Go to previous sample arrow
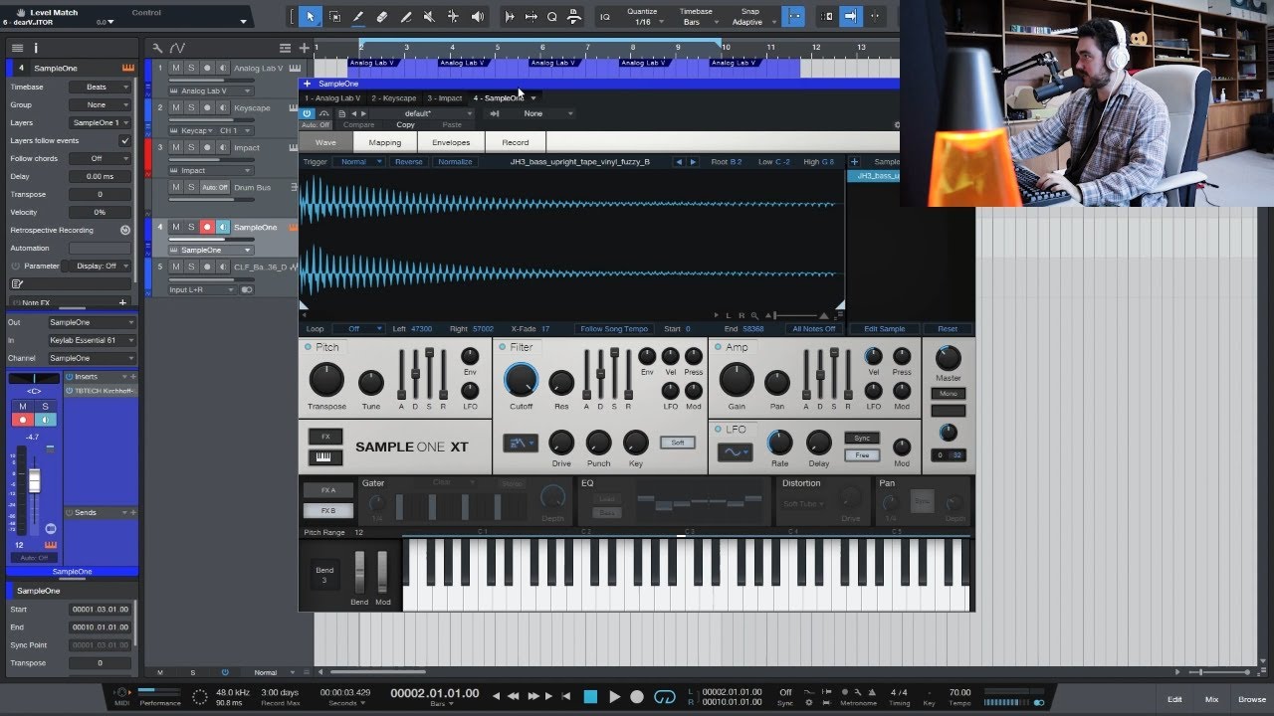Viewport: 1274px width, 716px height. click(680, 161)
